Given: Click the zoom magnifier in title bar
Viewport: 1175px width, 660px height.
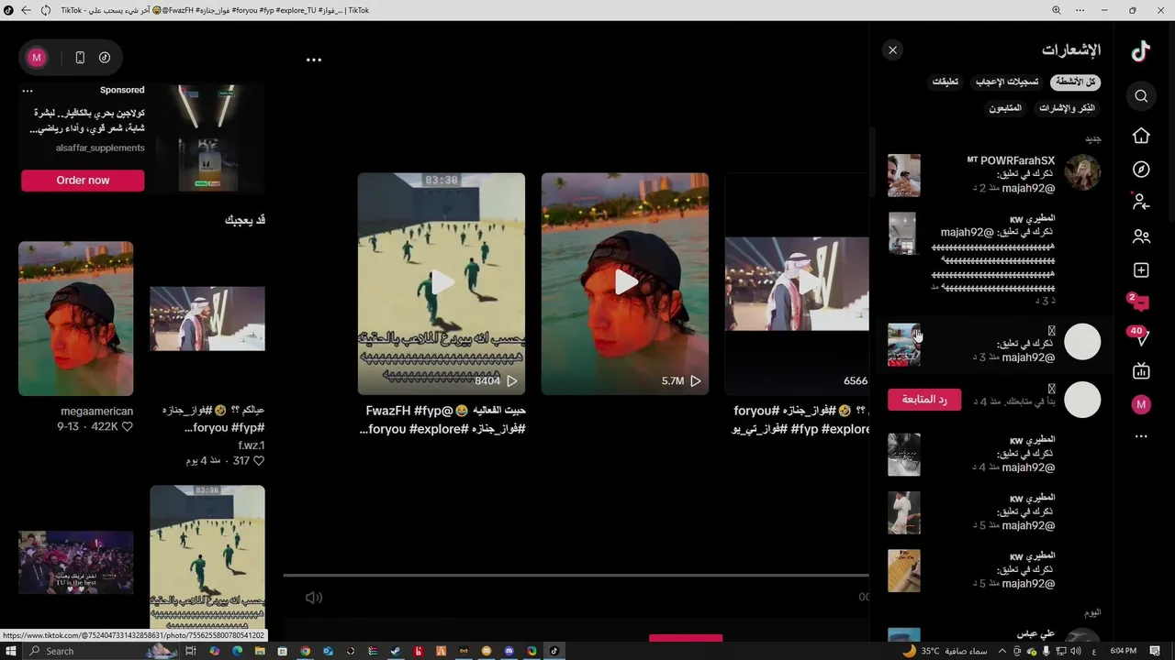Looking at the screenshot, I should point(1056,10).
